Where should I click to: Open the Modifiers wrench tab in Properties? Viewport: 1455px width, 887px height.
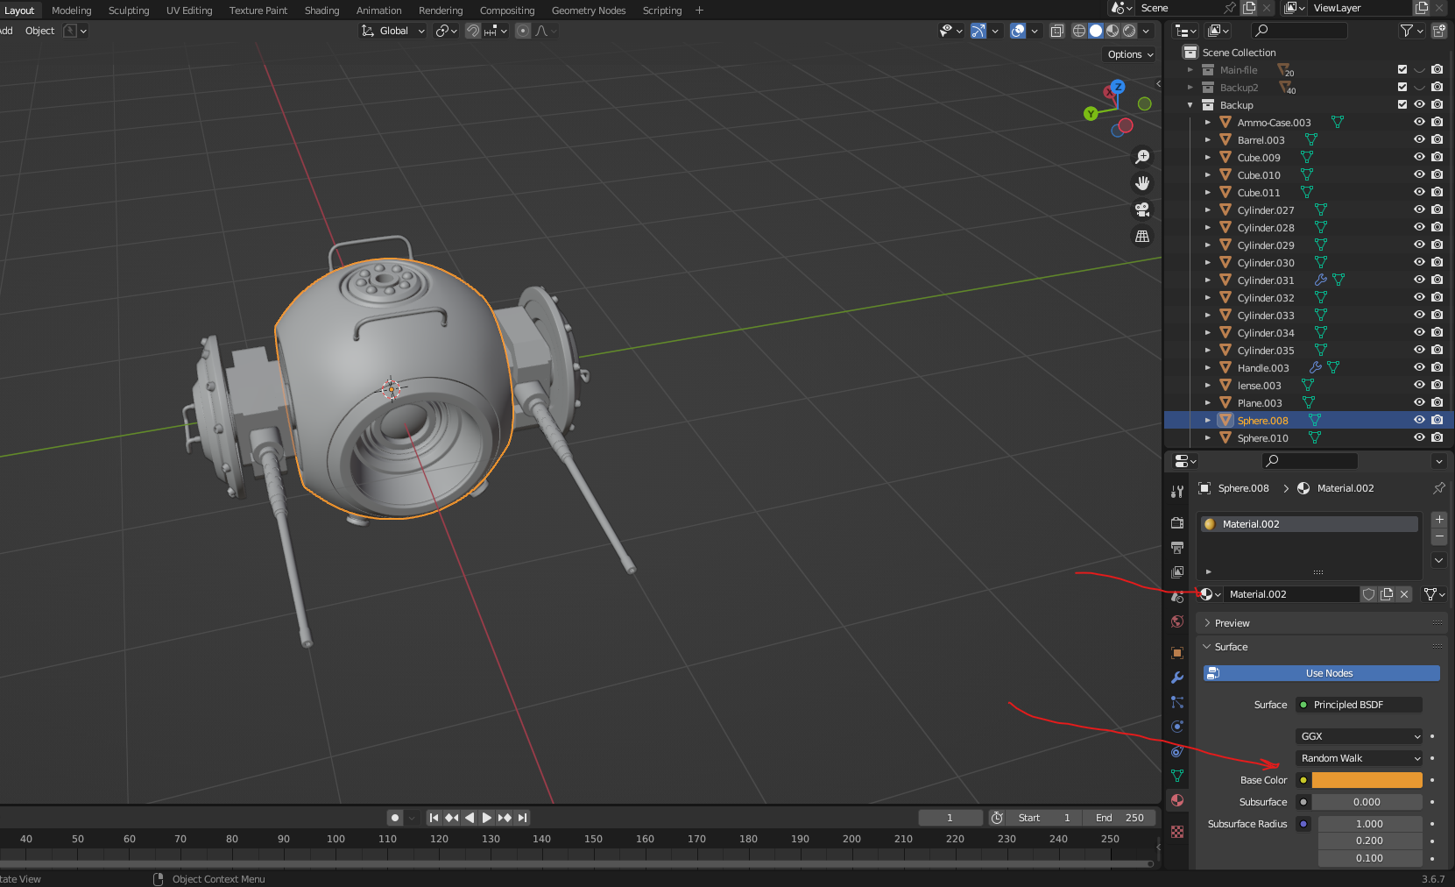1177,678
